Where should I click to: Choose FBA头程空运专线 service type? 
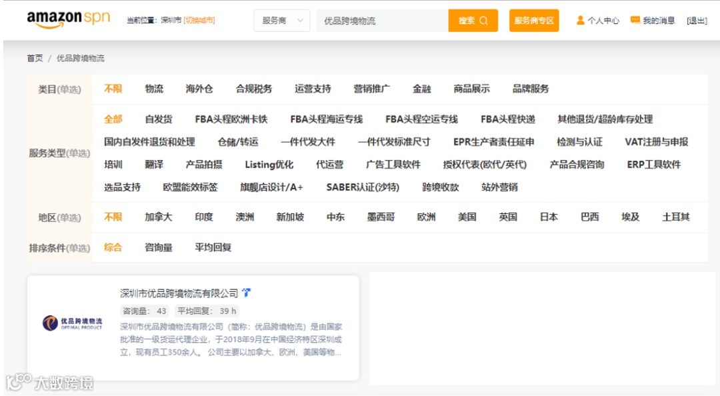click(421, 119)
